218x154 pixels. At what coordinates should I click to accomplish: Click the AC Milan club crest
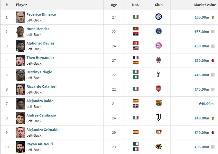point(158,60)
